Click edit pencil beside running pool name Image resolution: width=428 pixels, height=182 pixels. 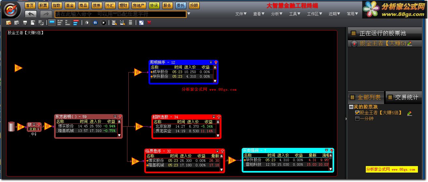pos(410,44)
